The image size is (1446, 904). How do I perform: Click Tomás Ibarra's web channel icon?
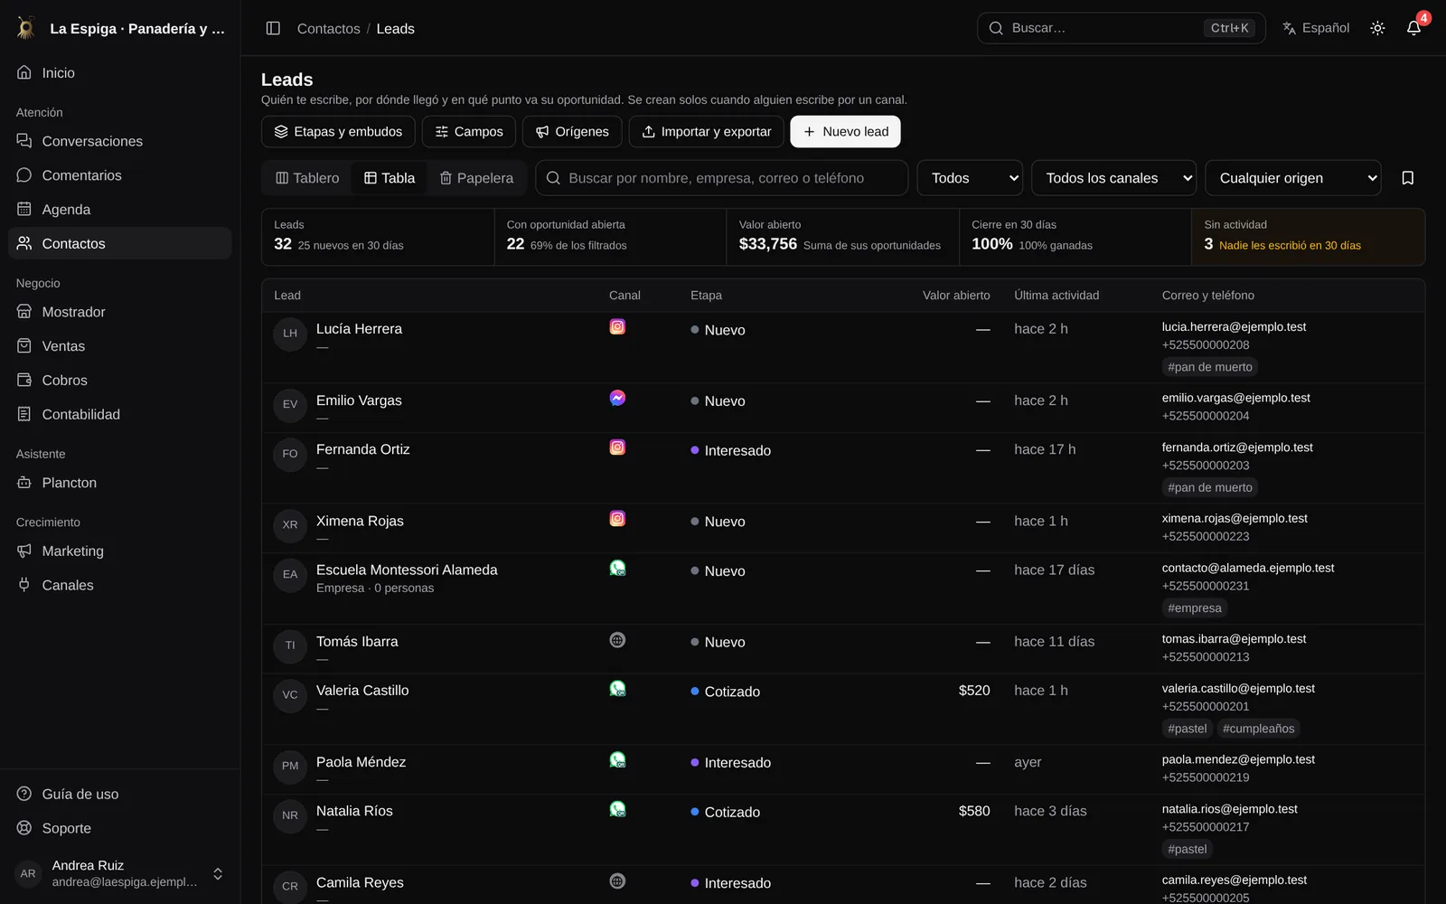617,640
